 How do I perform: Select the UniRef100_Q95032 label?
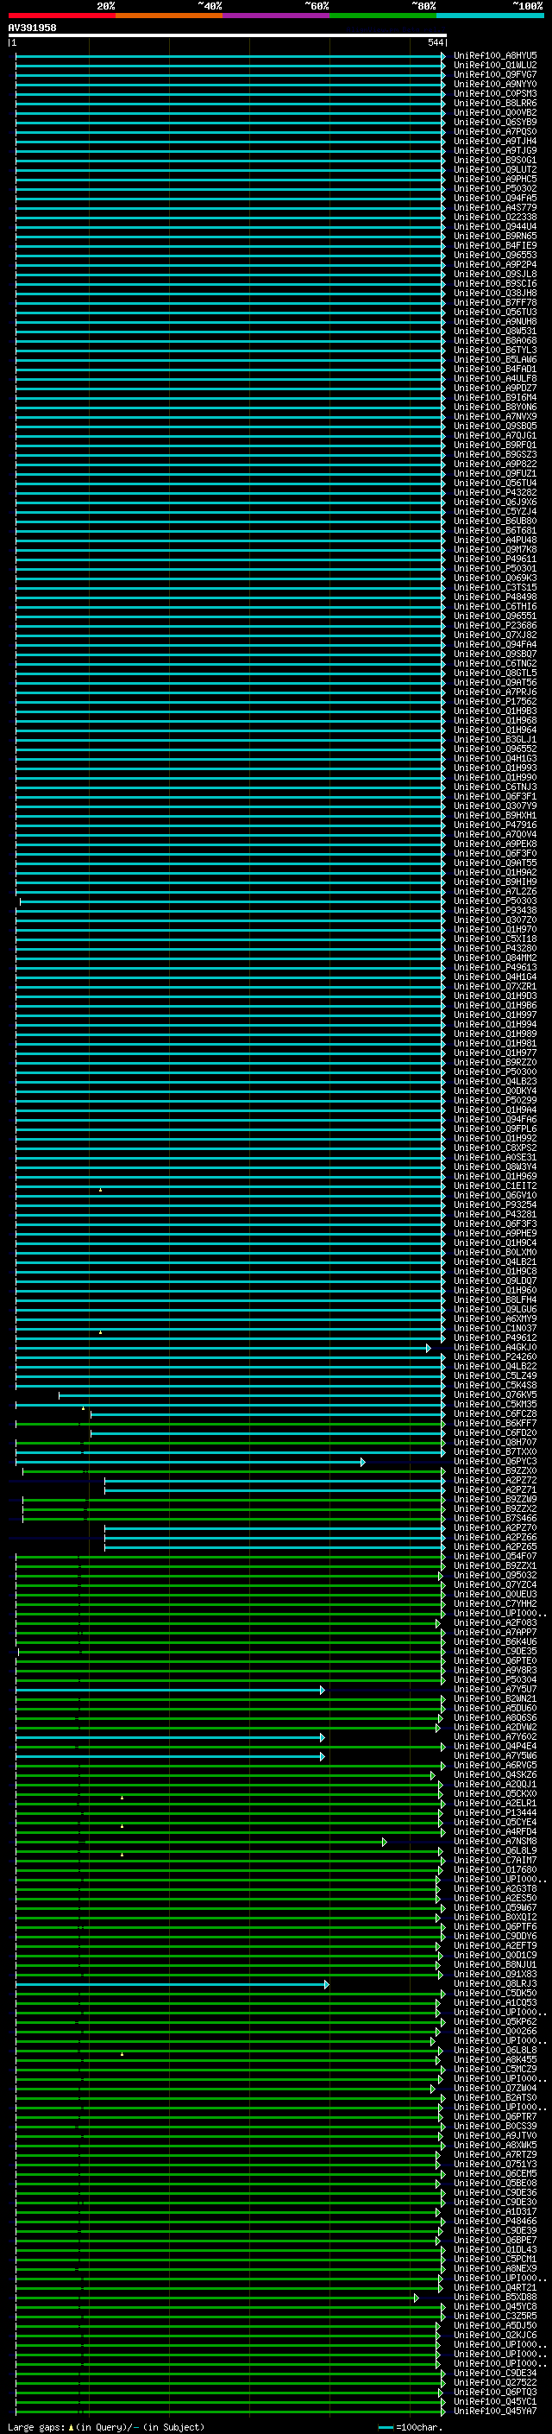[494, 1575]
